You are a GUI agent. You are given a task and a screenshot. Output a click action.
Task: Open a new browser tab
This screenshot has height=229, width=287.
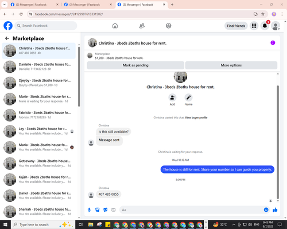click(172, 5)
